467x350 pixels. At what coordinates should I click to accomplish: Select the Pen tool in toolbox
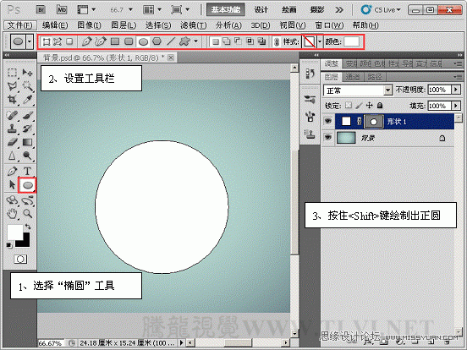point(12,171)
